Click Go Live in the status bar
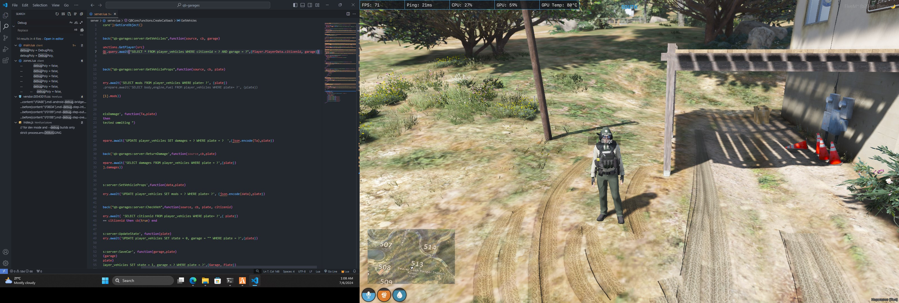This screenshot has width=899, height=303. click(x=330, y=271)
